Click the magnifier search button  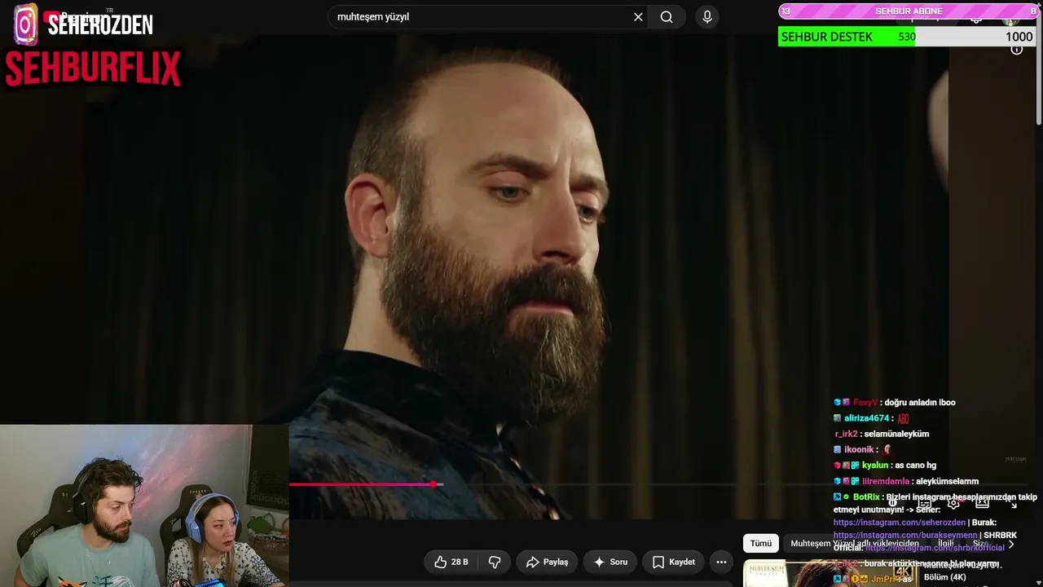667,17
